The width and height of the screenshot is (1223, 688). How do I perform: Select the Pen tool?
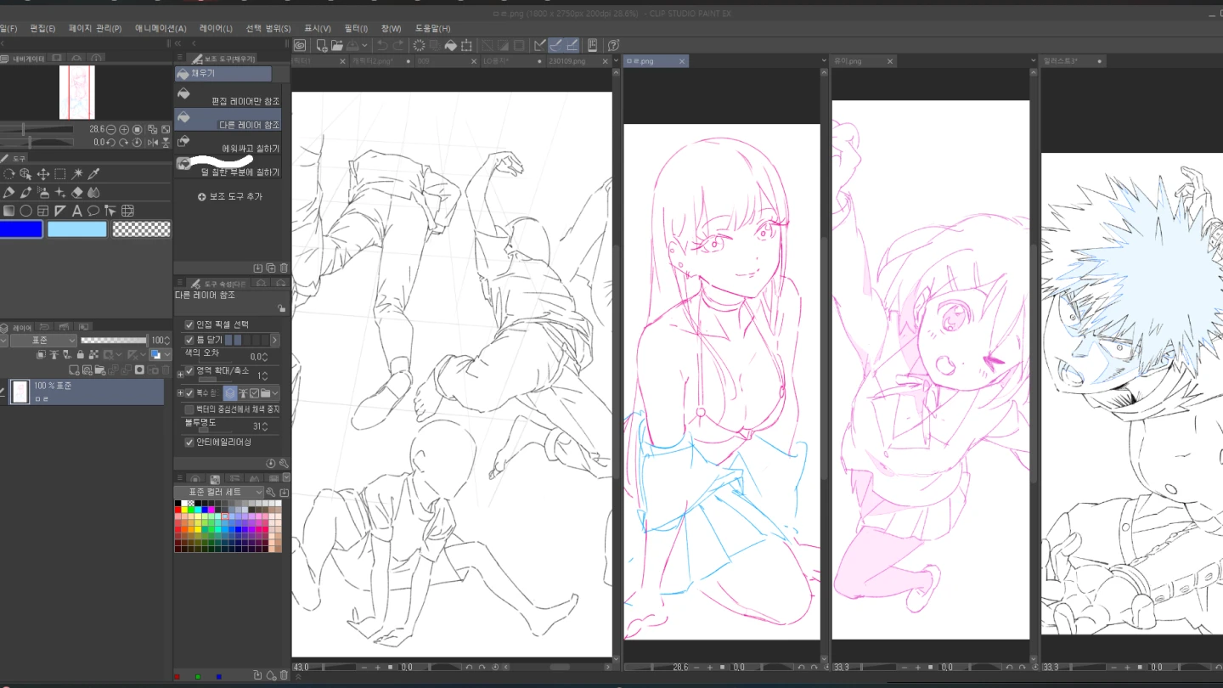tap(9, 193)
